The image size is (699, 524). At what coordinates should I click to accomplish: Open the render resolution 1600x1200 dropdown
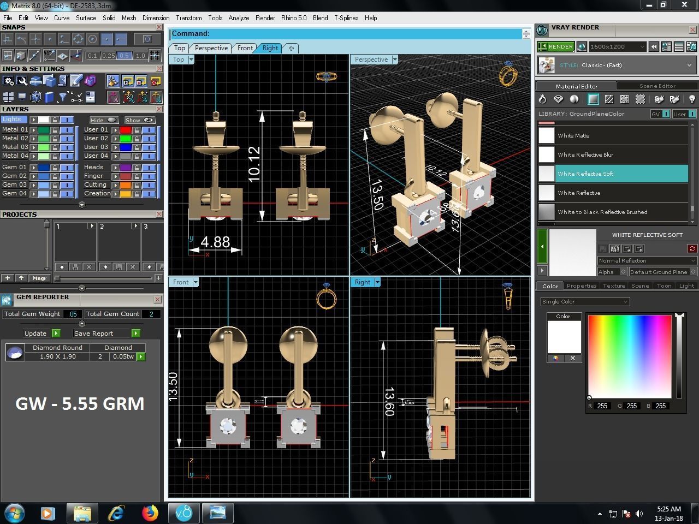[617, 47]
